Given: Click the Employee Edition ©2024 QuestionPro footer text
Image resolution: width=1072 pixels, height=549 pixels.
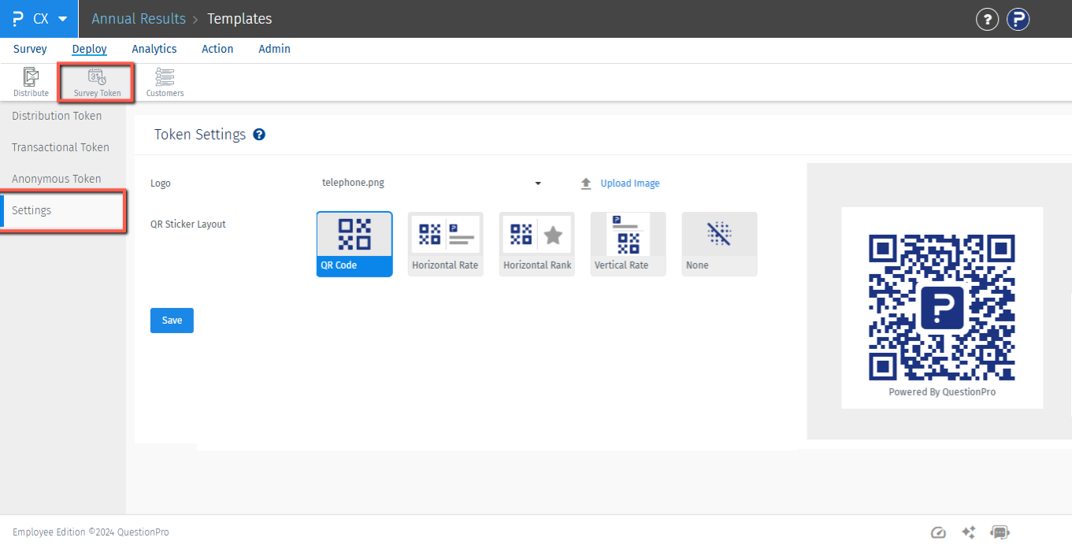Looking at the screenshot, I should pyautogui.click(x=91, y=532).
